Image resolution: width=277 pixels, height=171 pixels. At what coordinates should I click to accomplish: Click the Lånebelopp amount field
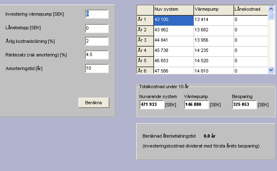pos(96,28)
